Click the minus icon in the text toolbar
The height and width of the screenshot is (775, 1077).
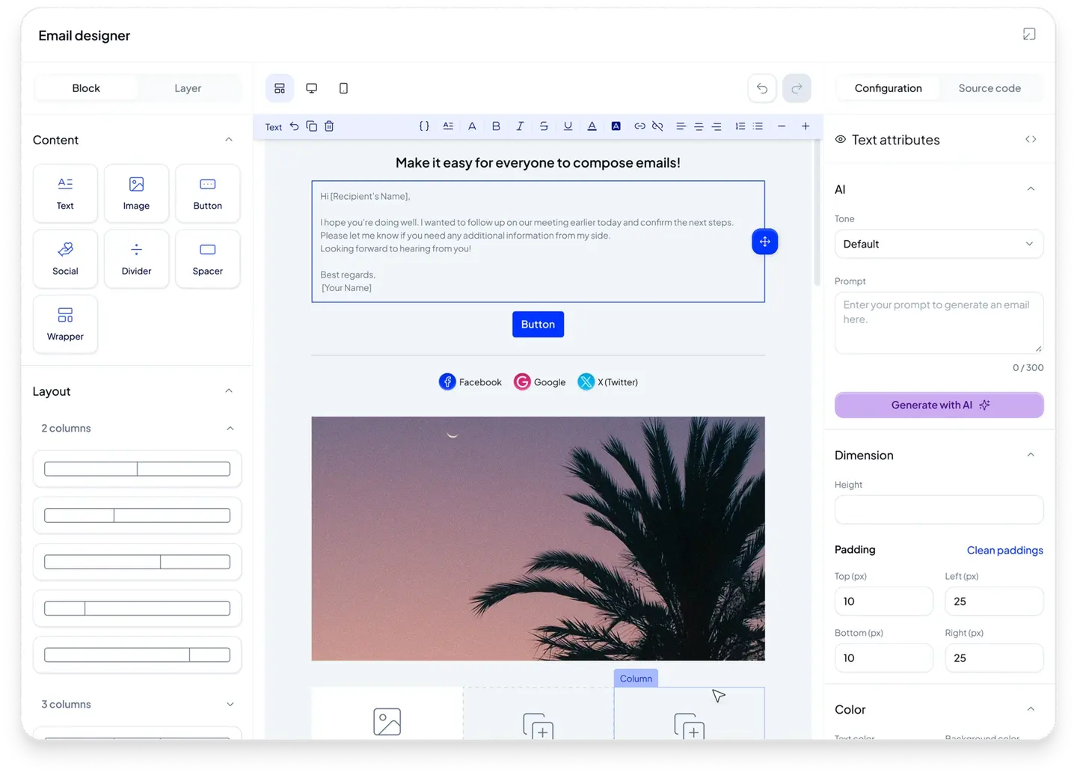point(782,126)
